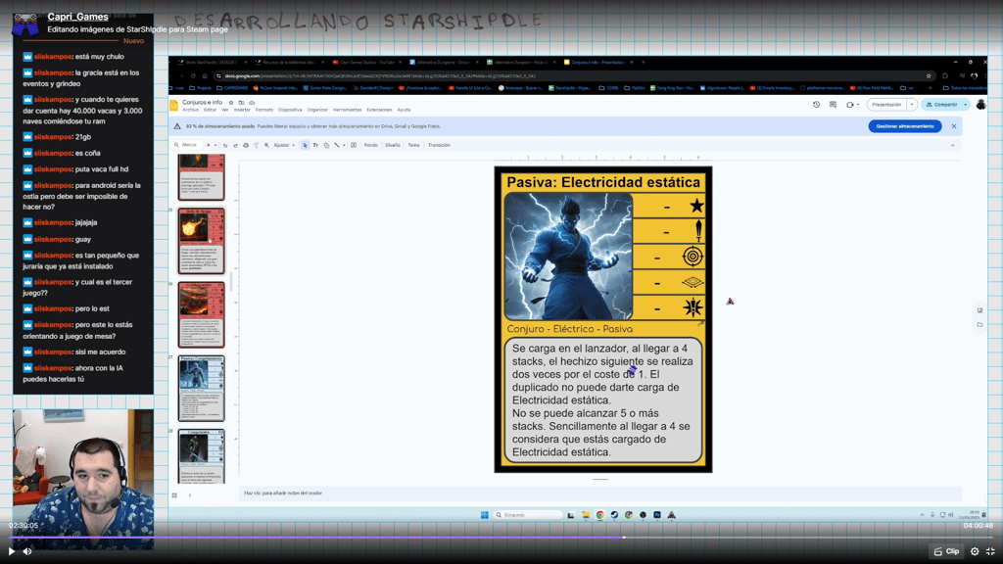Viewport: 1003px width, 564px height.
Task: Click the move-to-folder icon beside the title
Action: (241, 102)
